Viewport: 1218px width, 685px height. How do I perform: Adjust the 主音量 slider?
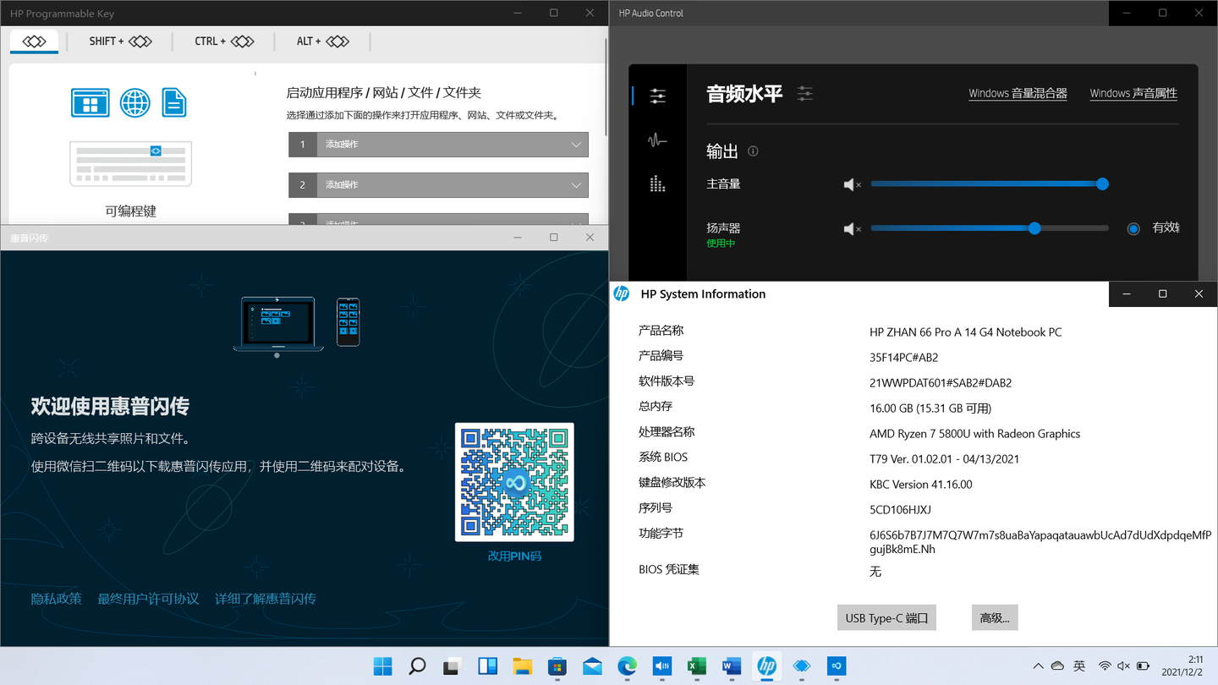(x=990, y=184)
